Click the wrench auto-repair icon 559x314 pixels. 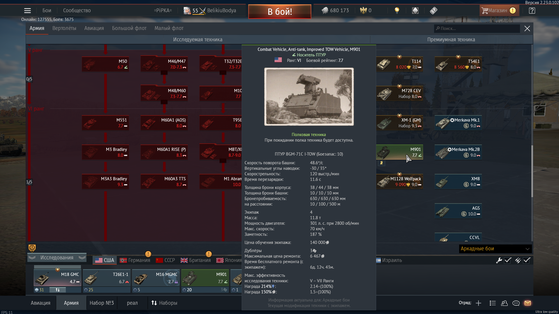tap(499, 260)
